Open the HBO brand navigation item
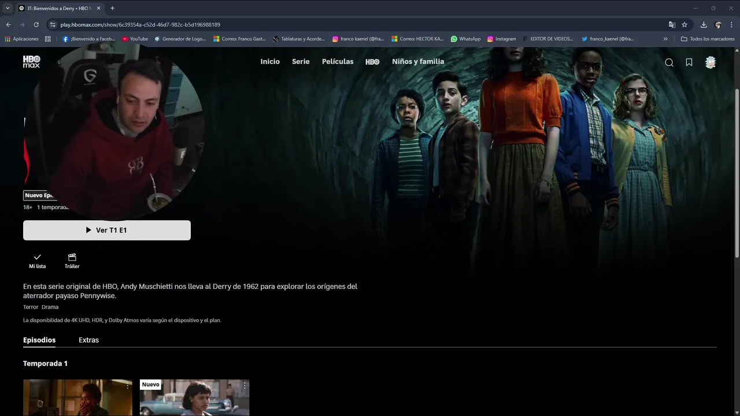The width and height of the screenshot is (740, 416). [372, 62]
